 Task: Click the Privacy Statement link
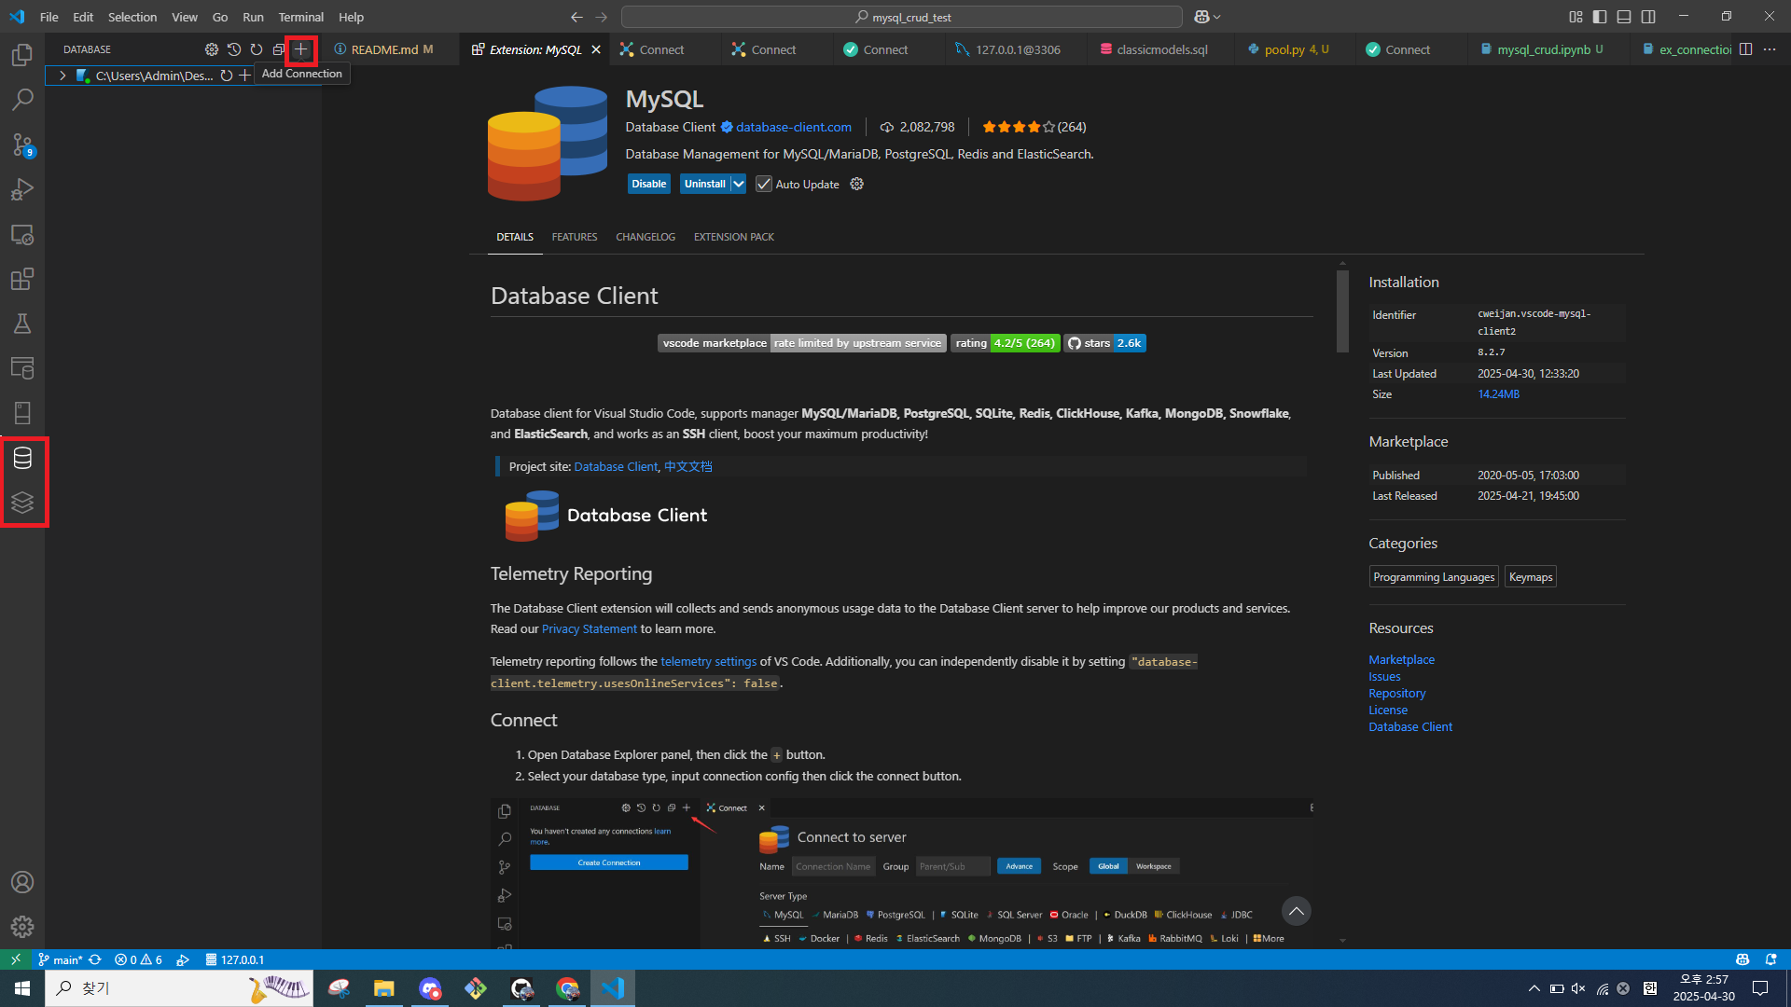coord(589,629)
